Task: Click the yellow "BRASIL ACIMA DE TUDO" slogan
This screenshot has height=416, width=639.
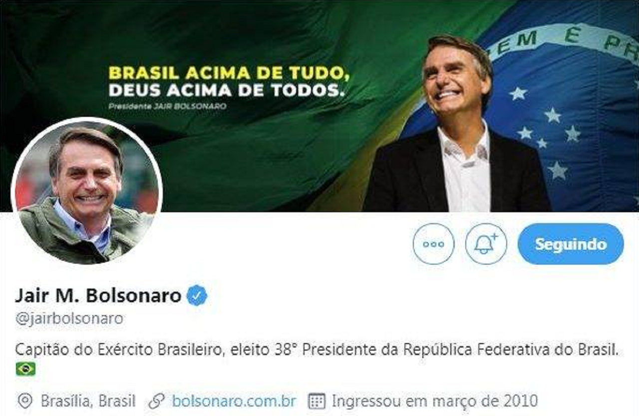Action: (229, 73)
